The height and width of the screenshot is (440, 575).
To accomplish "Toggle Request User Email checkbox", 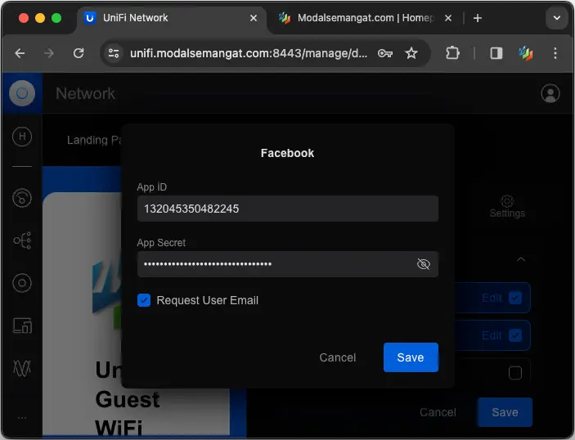I will pos(144,300).
